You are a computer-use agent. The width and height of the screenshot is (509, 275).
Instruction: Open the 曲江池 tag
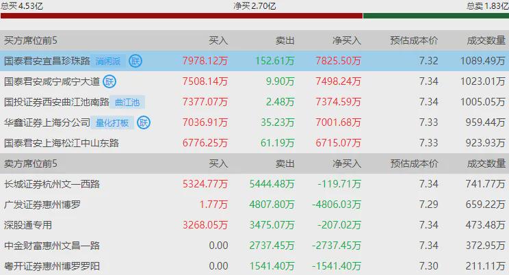[127, 103]
